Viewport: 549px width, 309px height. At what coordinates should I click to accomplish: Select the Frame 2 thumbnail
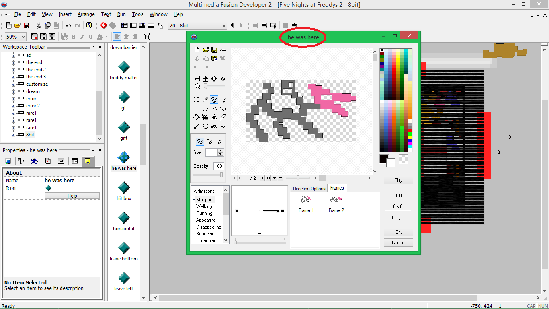[336, 204]
